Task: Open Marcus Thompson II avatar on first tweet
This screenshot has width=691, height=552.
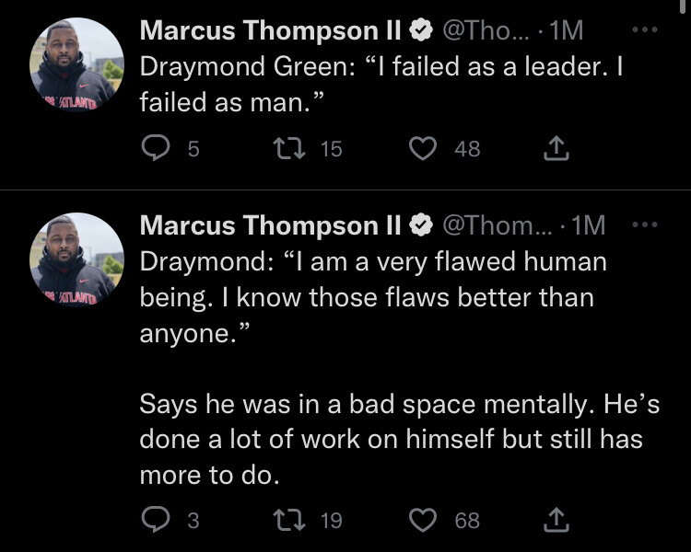Action: click(x=76, y=64)
